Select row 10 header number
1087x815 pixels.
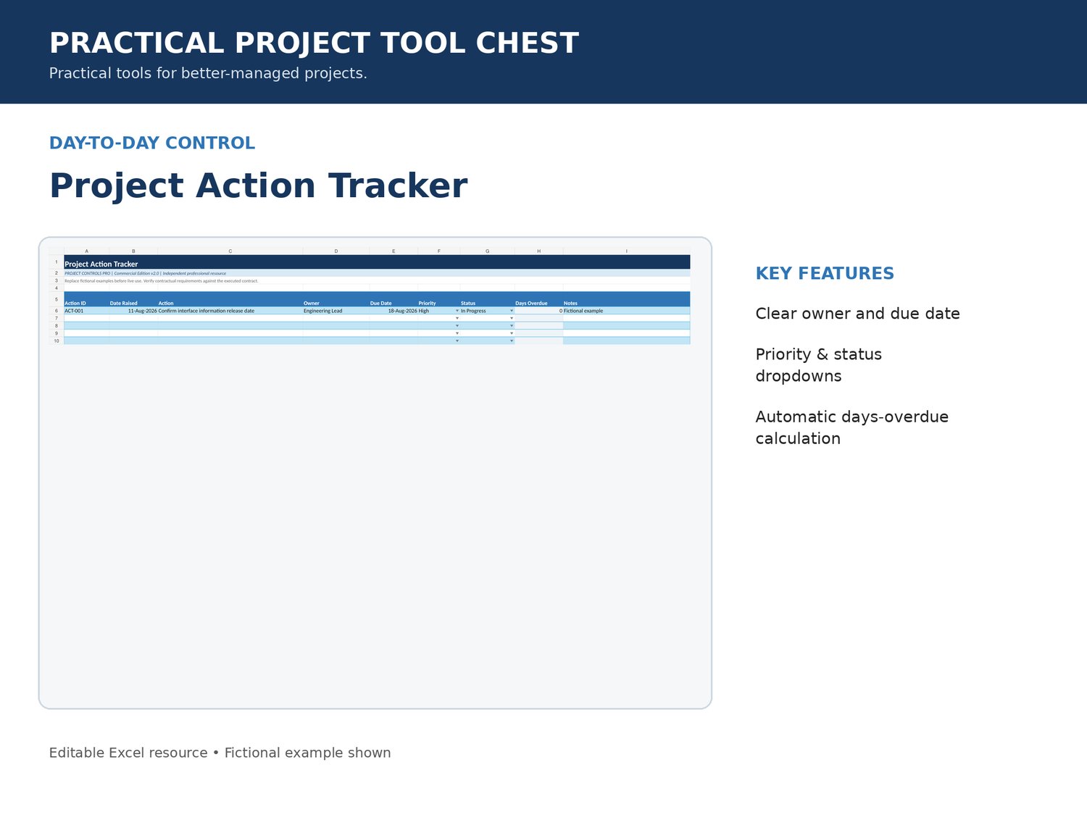(57, 340)
